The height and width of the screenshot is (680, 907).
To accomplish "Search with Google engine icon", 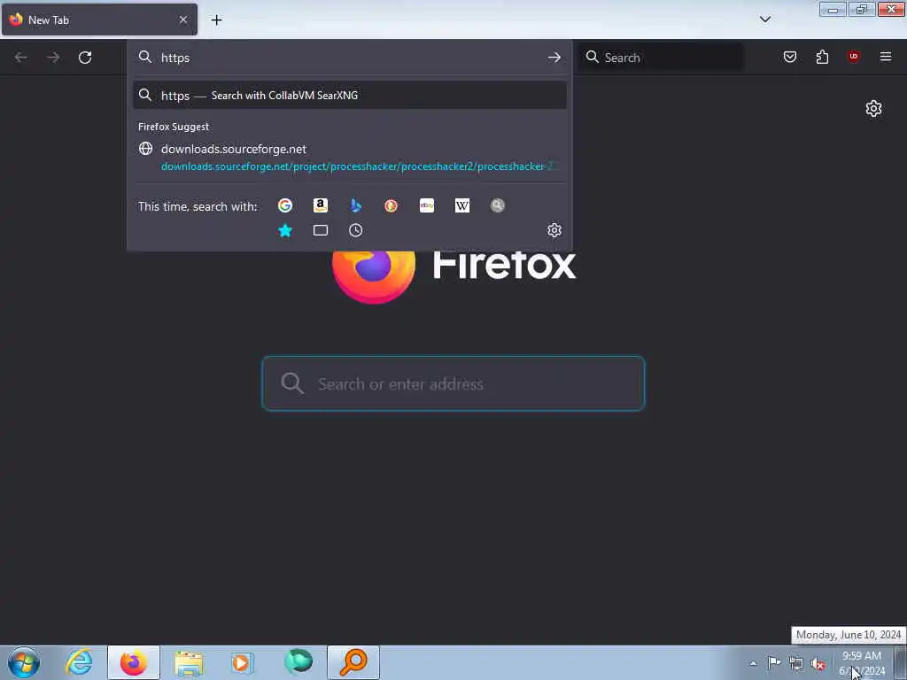I will pos(284,205).
